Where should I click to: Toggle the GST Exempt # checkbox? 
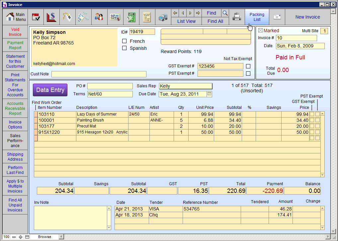click(248, 66)
